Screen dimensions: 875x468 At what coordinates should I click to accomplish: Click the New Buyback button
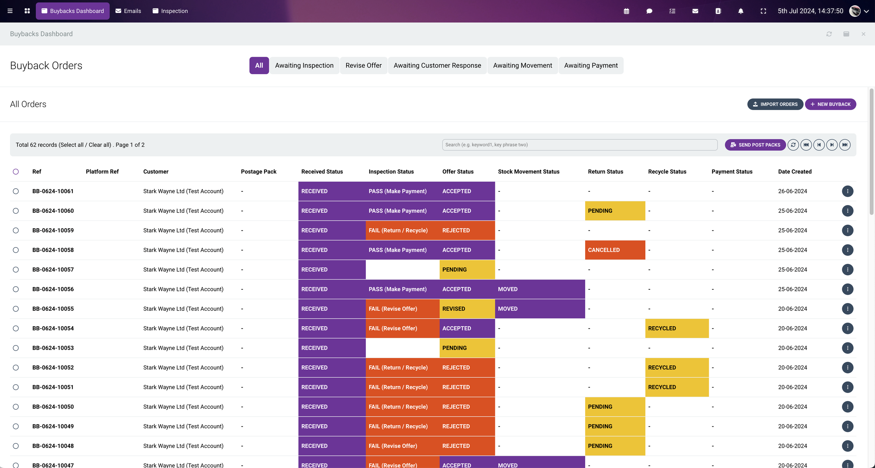click(x=830, y=104)
